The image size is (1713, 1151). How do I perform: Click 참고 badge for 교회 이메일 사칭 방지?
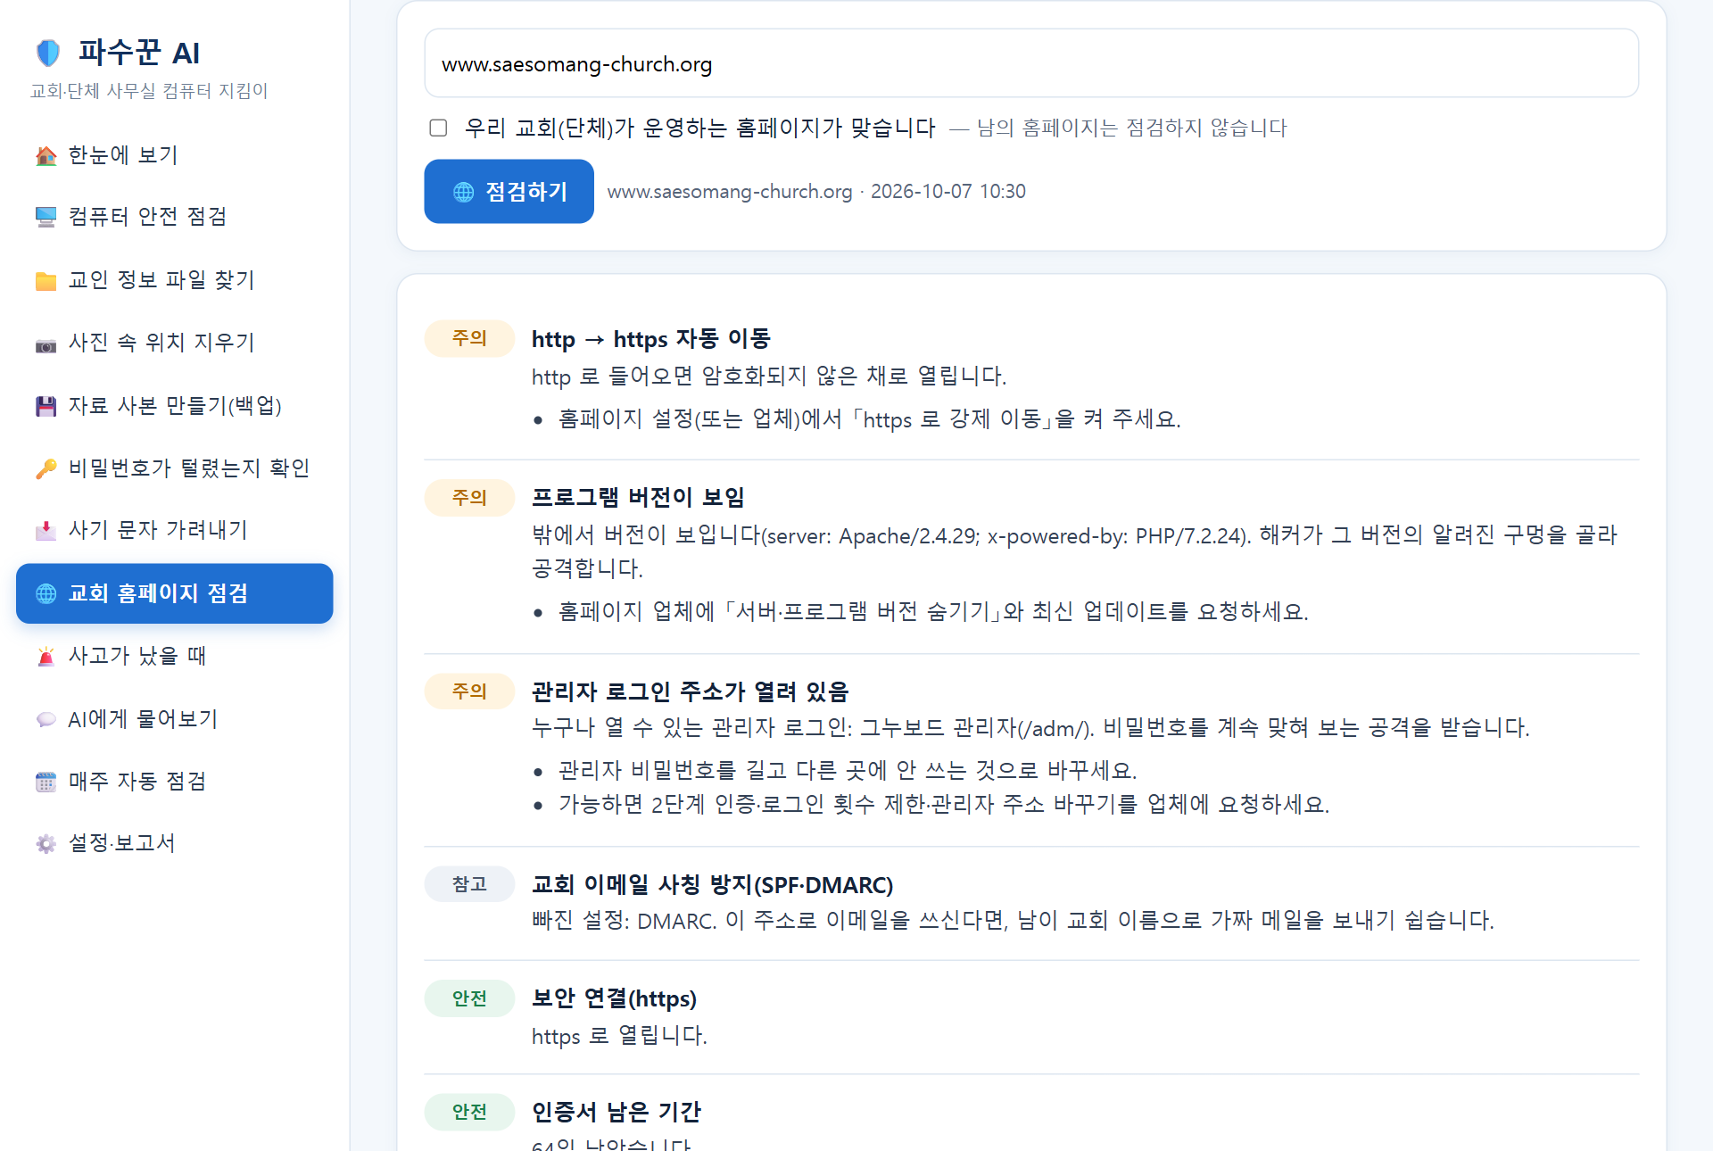[x=469, y=884]
